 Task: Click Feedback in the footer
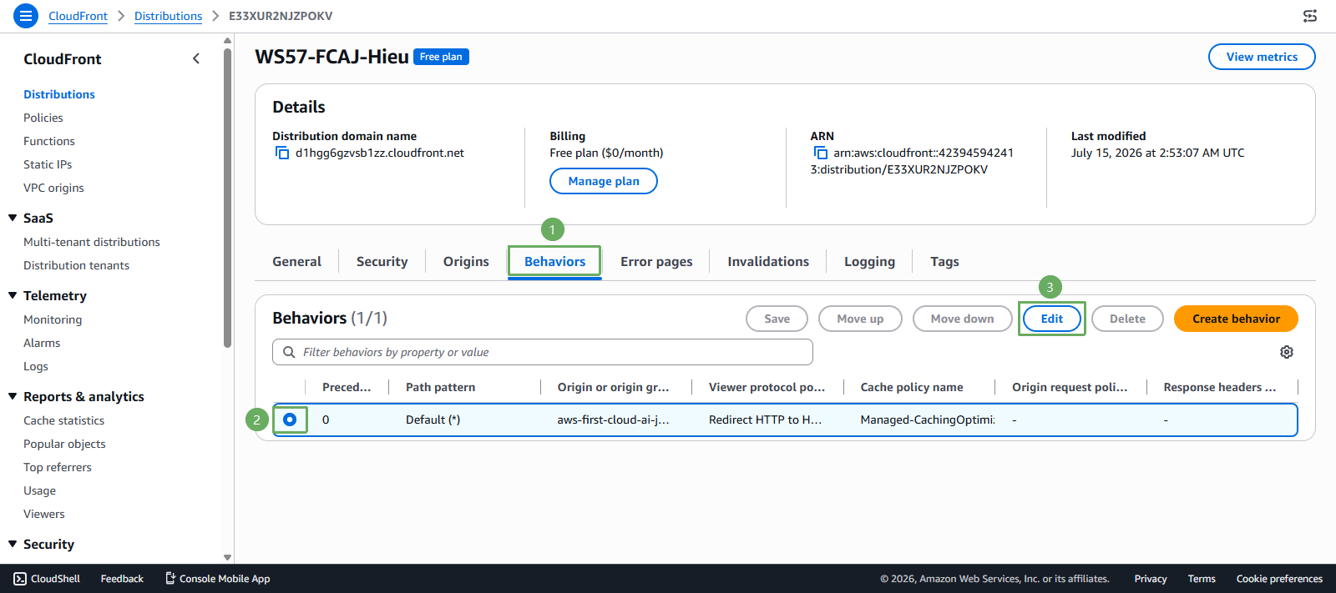[122, 579]
